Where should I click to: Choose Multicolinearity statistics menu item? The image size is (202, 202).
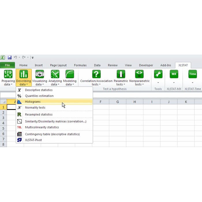pyautogui.click(x=54, y=127)
